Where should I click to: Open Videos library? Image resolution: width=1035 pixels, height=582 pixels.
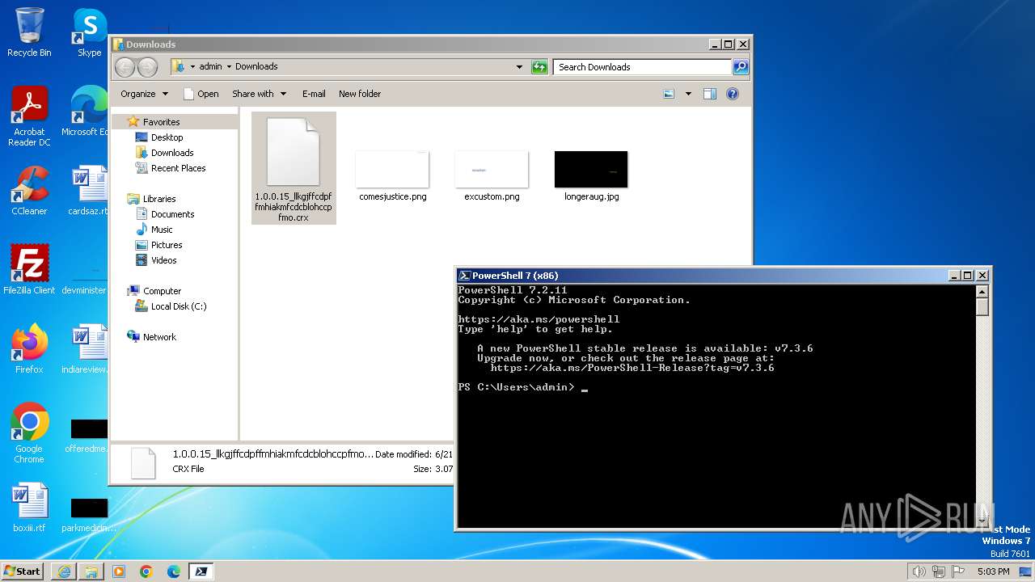(163, 260)
